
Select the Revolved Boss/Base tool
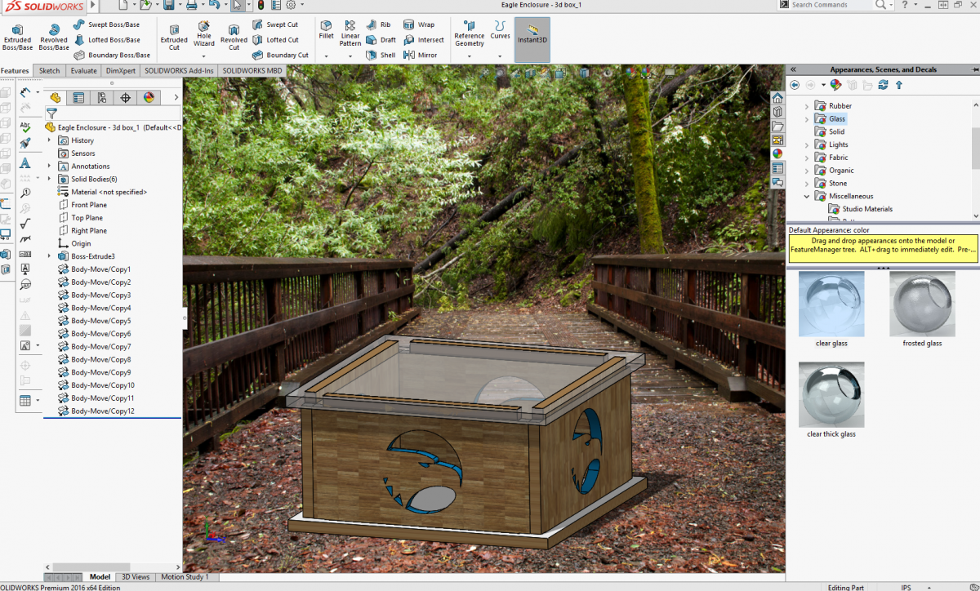[54, 37]
